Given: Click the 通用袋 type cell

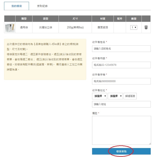Looking at the screenshot, I should pyautogui.click(x=24, y=27).
